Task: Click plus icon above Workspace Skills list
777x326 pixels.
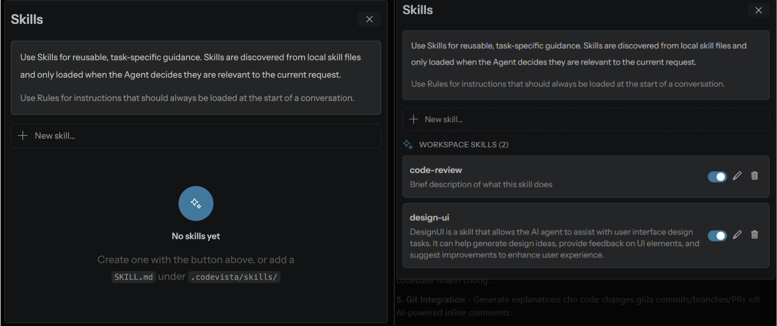Action: 414,119
